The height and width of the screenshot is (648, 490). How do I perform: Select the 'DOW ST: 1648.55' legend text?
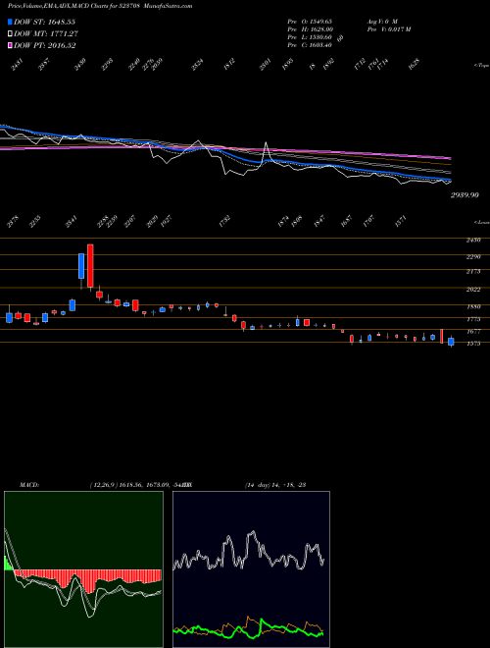point(44,22)
